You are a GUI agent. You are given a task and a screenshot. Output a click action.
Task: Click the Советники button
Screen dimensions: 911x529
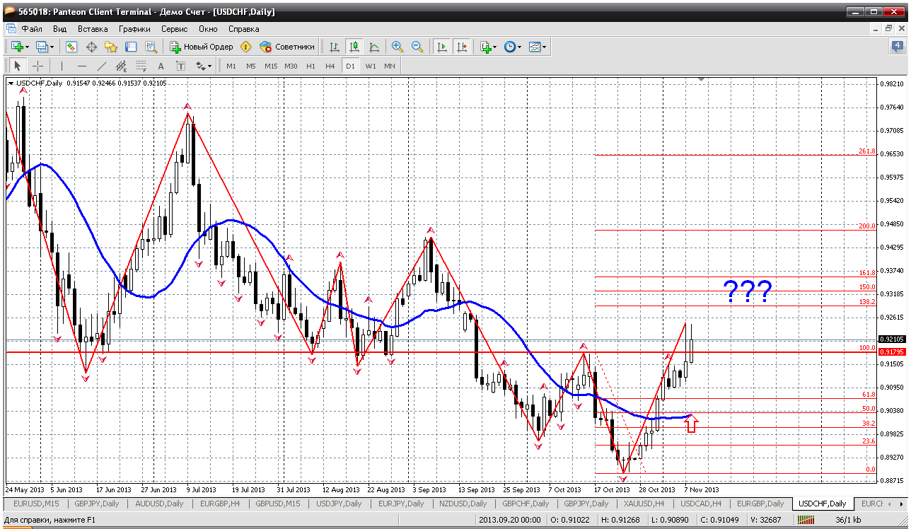pos(287,47)
